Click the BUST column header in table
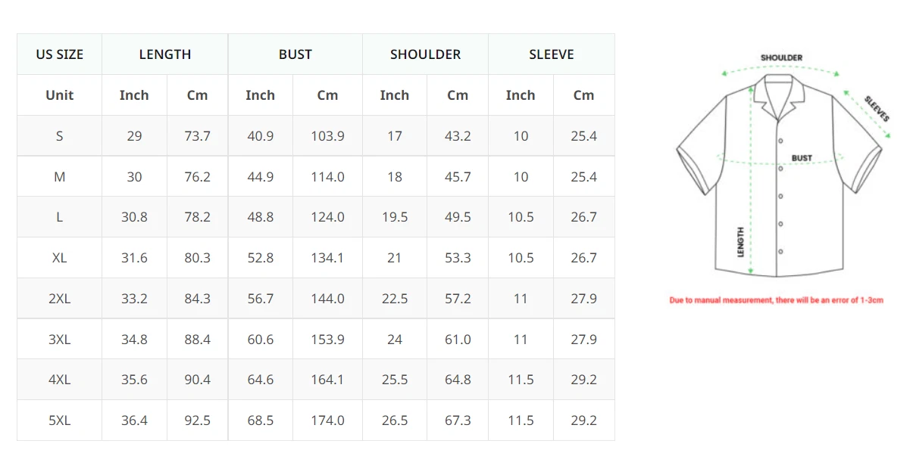 295,54
